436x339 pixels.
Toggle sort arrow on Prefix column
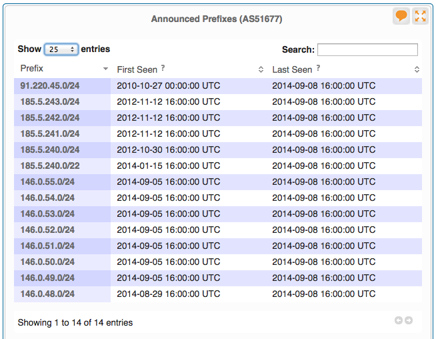click(105, 69)
